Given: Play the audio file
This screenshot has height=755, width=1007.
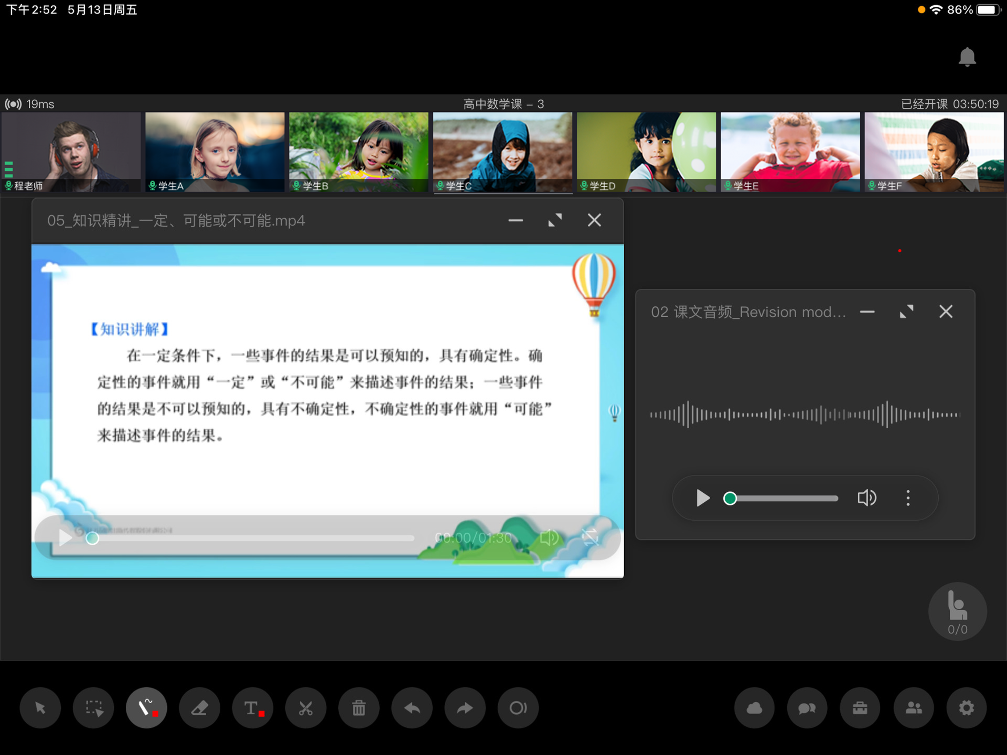Looking at the screenshot, I should 703,498.
